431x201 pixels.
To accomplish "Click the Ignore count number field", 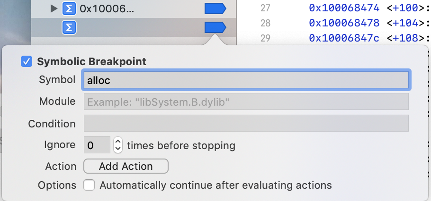I will point(97,145).
